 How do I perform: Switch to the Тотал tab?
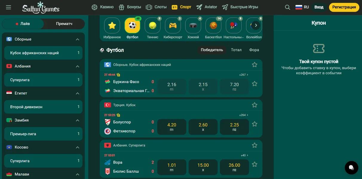pyautogui.click(x=236, y=50)
